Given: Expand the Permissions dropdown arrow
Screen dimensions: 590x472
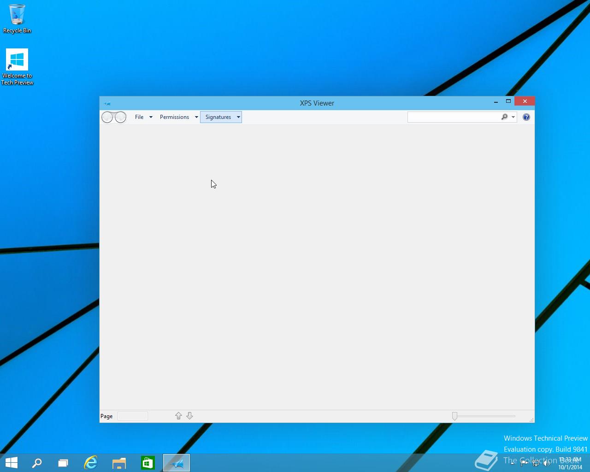Looking at the screenshot, I should click(196, 117).
